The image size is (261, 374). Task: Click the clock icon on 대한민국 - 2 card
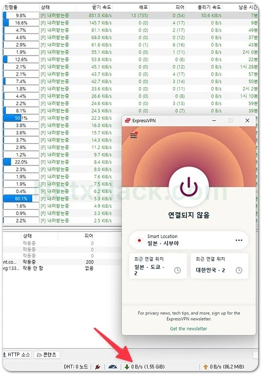(239, 270)
